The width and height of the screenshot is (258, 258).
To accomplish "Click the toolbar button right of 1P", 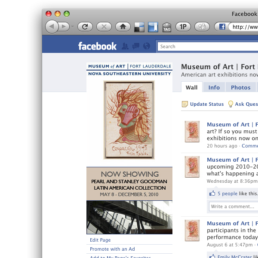I will click(202, 27).
